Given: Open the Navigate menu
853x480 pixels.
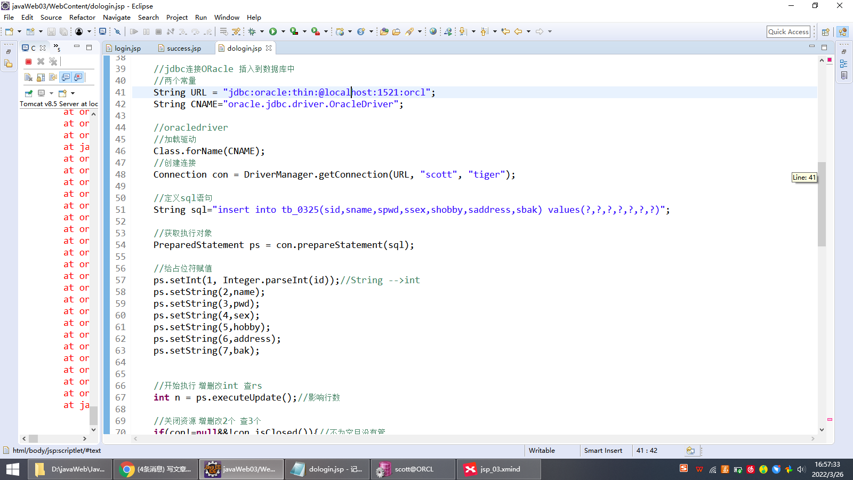Looking at the screenshot, I should click(x=117, y=17).
